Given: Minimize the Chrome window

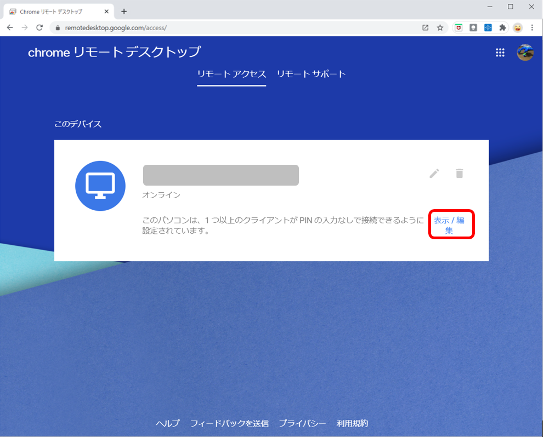Looking at the screenshot, I should pos(490,7).
